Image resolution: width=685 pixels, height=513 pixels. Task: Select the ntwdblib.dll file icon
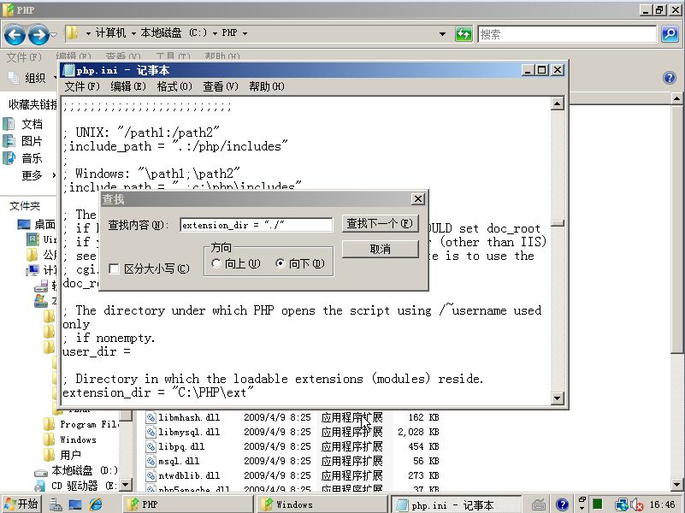151,475
